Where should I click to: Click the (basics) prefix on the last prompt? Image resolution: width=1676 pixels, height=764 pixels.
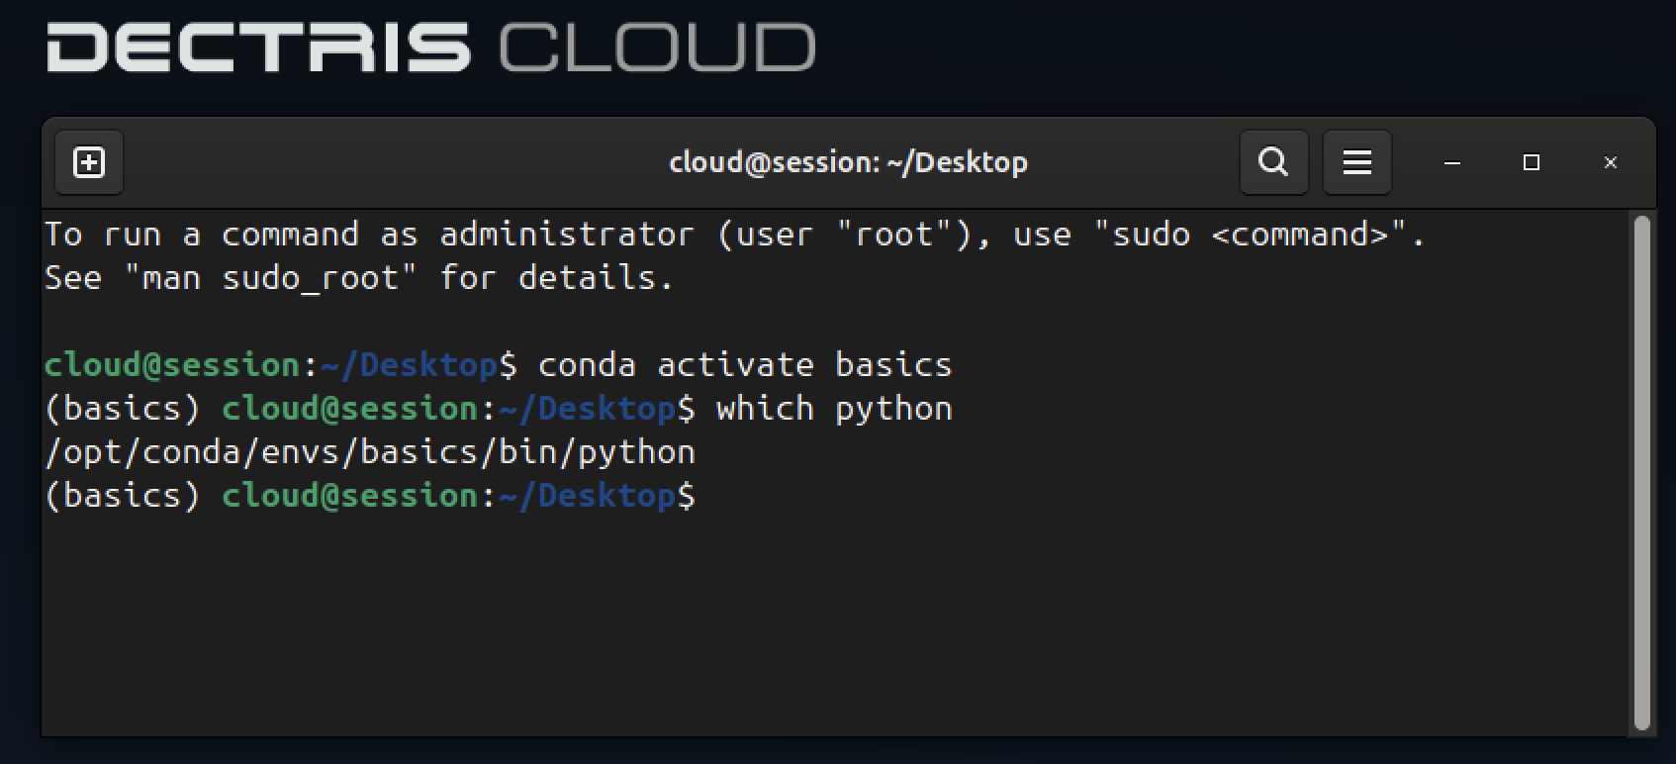coord(123,496)
